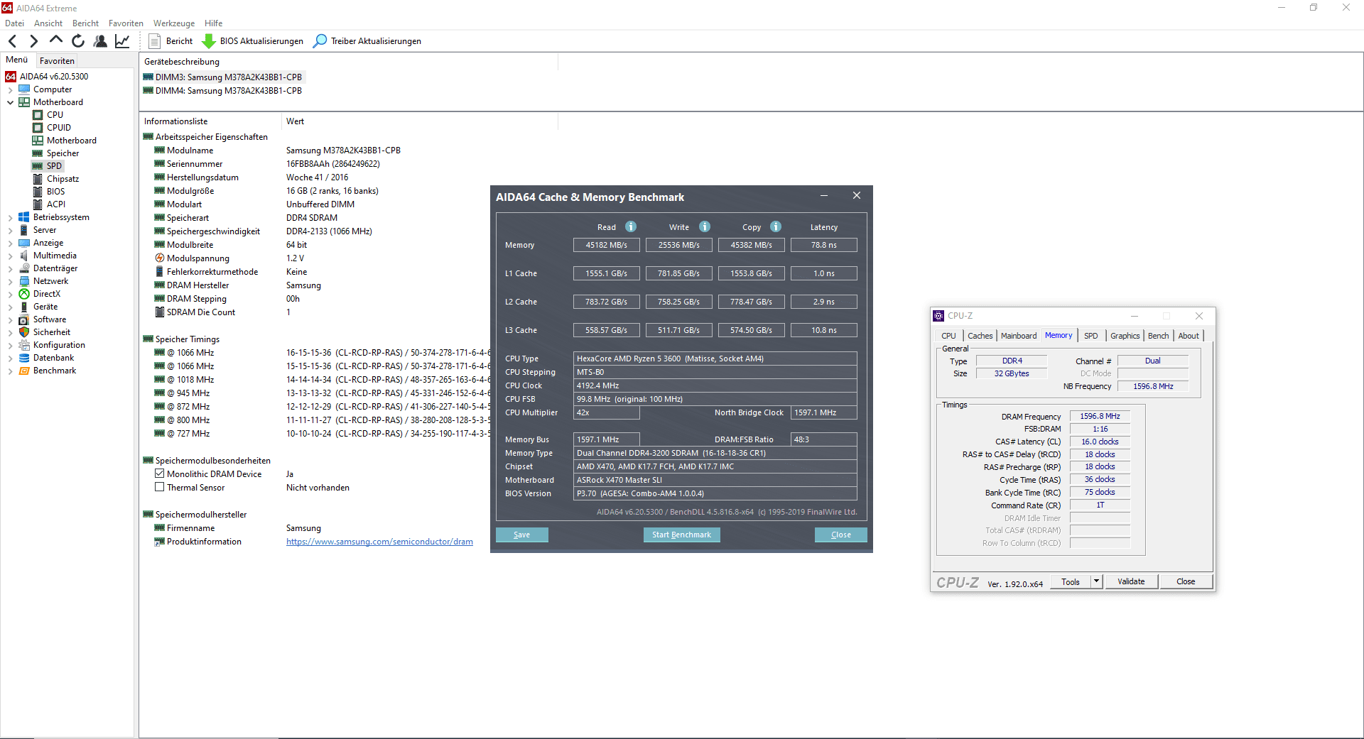Open Samsung semiconductor DRAM link

tap(379, 542)
